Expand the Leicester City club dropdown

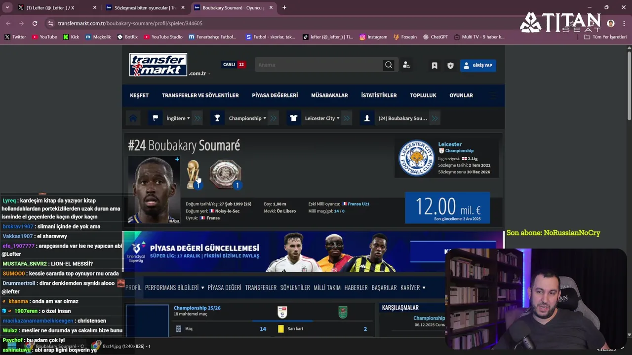[322, 118]
